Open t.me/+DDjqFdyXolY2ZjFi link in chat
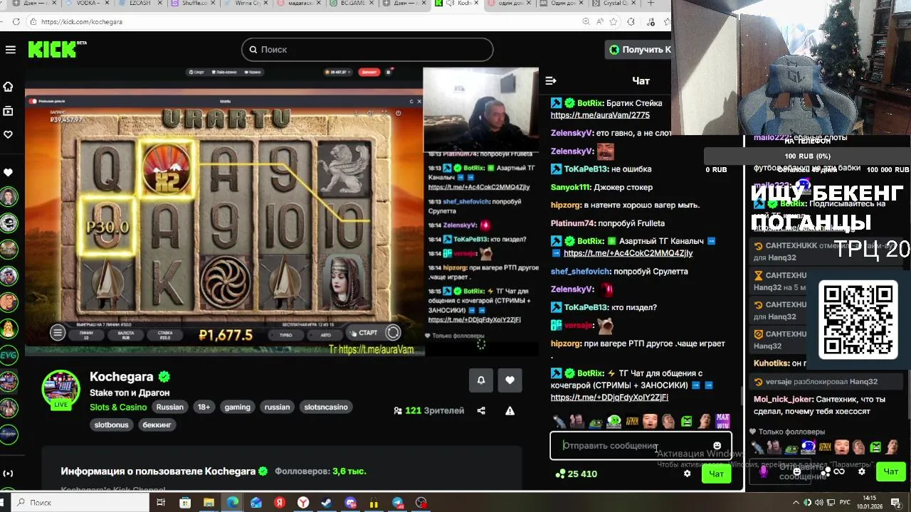The image size is (911, 512). pyautogui.click(x=609, y=398)
